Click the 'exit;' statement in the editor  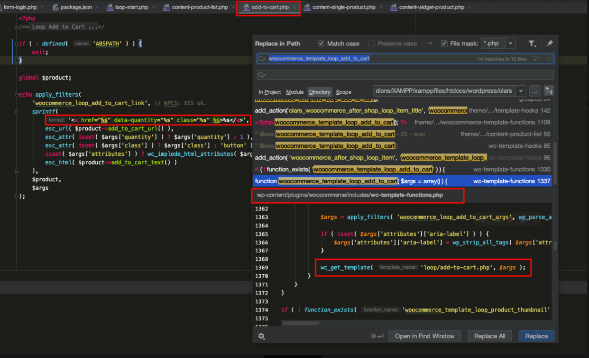pos(40,52)
